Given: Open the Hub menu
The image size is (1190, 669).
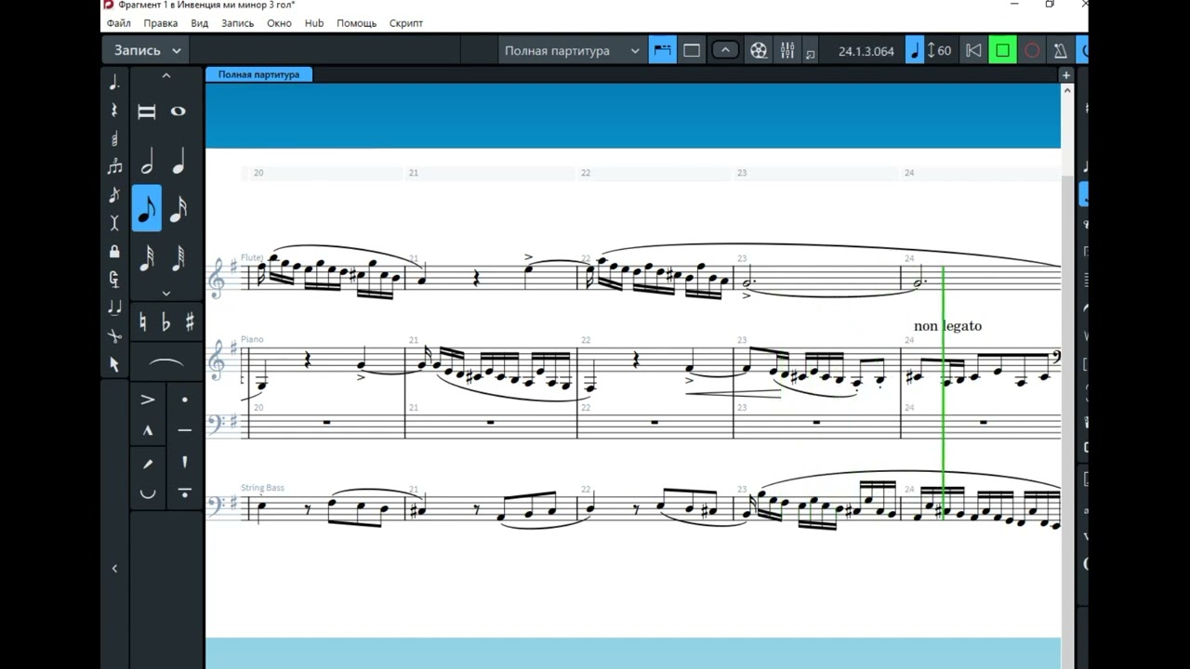Looking at the screenshot, I should click(x=314, y=23).
